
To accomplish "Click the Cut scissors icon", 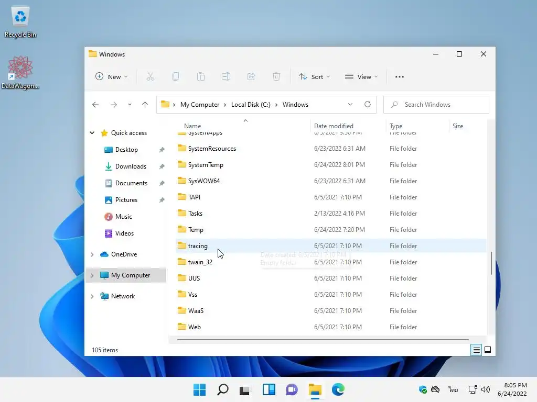I will (150, 76).
